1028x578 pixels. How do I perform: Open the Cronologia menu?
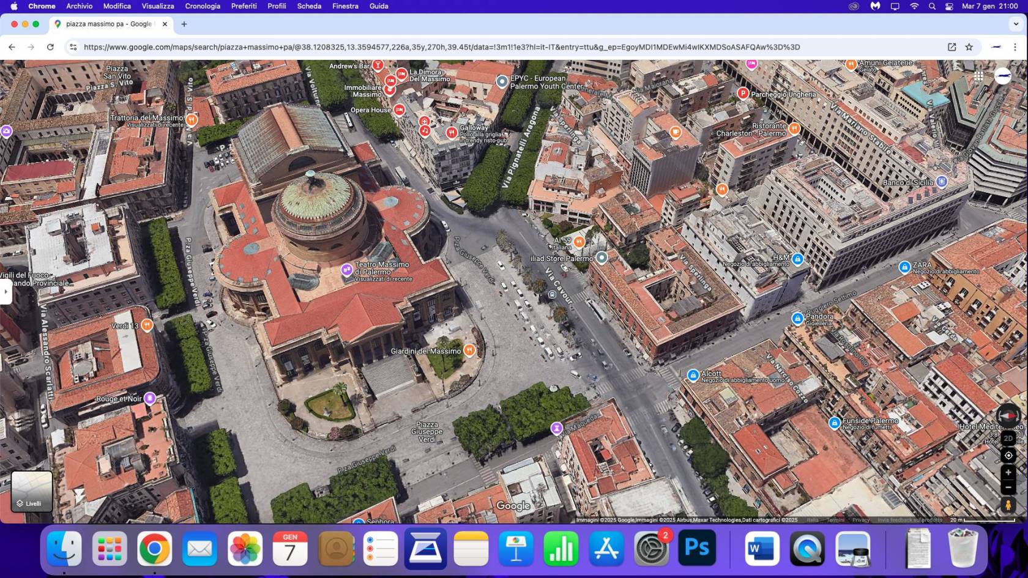tap(203, 6)
